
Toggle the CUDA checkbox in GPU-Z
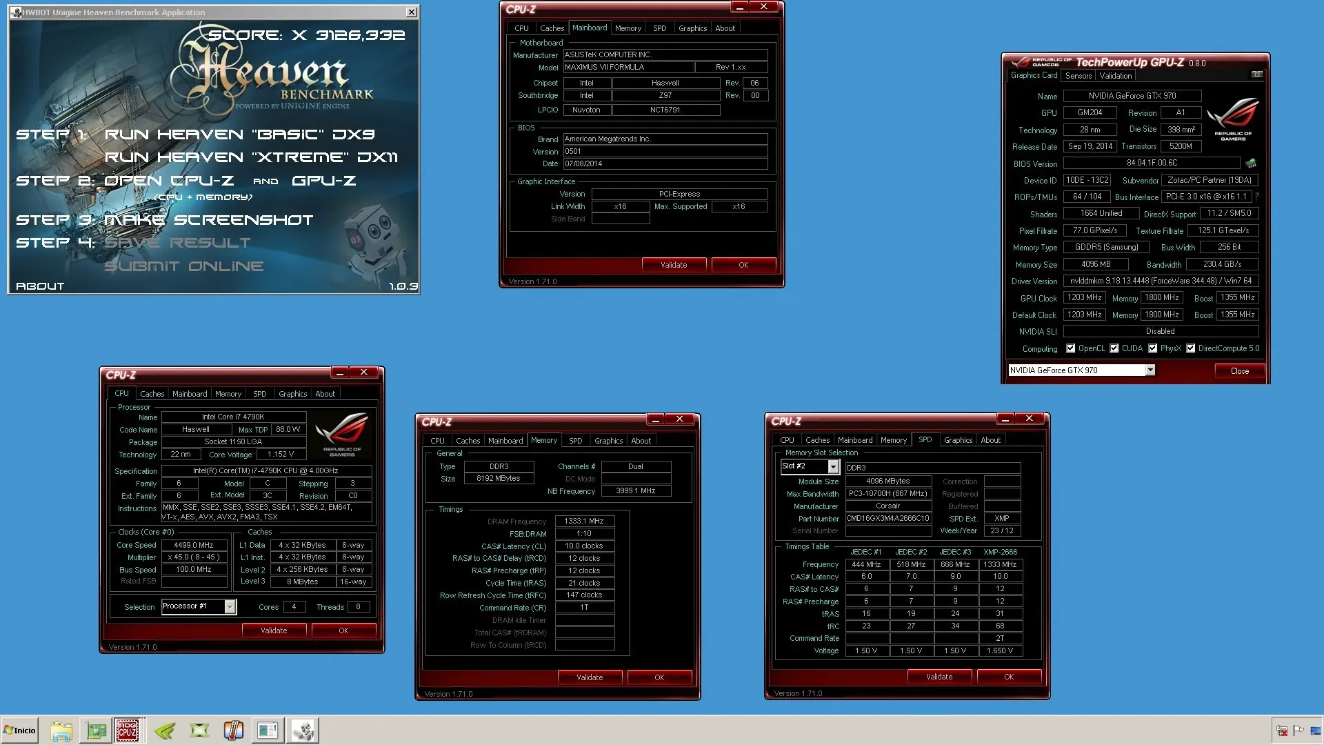1114,348
